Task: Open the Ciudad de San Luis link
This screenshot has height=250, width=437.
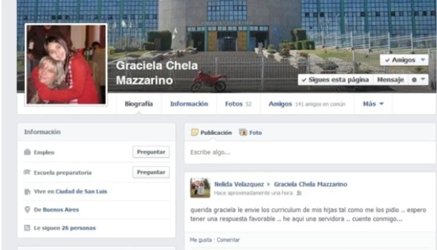Action: [x=81, y=191]
